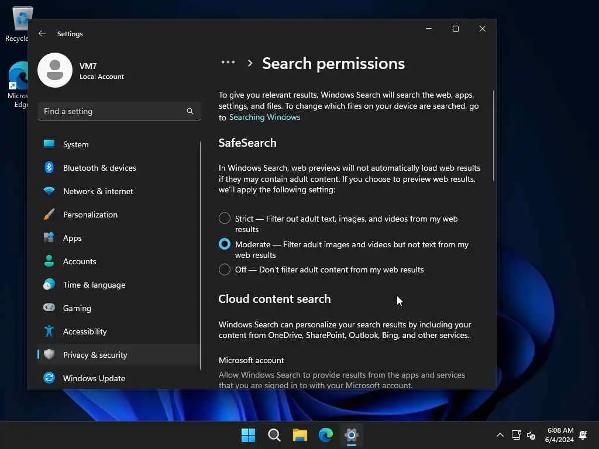This screenshot has height=449, width=599.
Task: Open the Windows Start menu
Action: (248, 435)
